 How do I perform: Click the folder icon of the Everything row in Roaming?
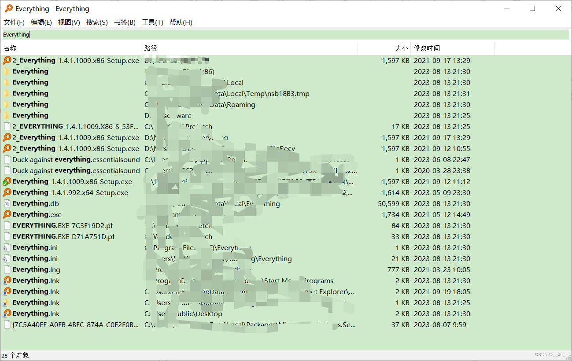coord(7,104)
